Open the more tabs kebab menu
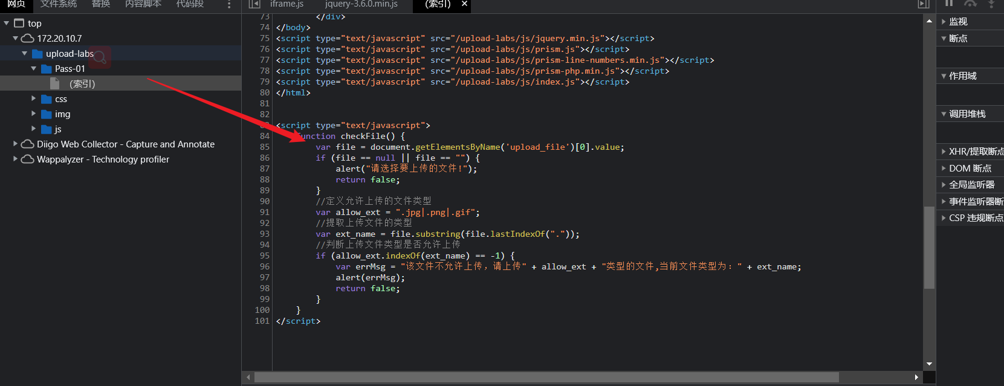1004x386 pixels. (x=228, y=4)
